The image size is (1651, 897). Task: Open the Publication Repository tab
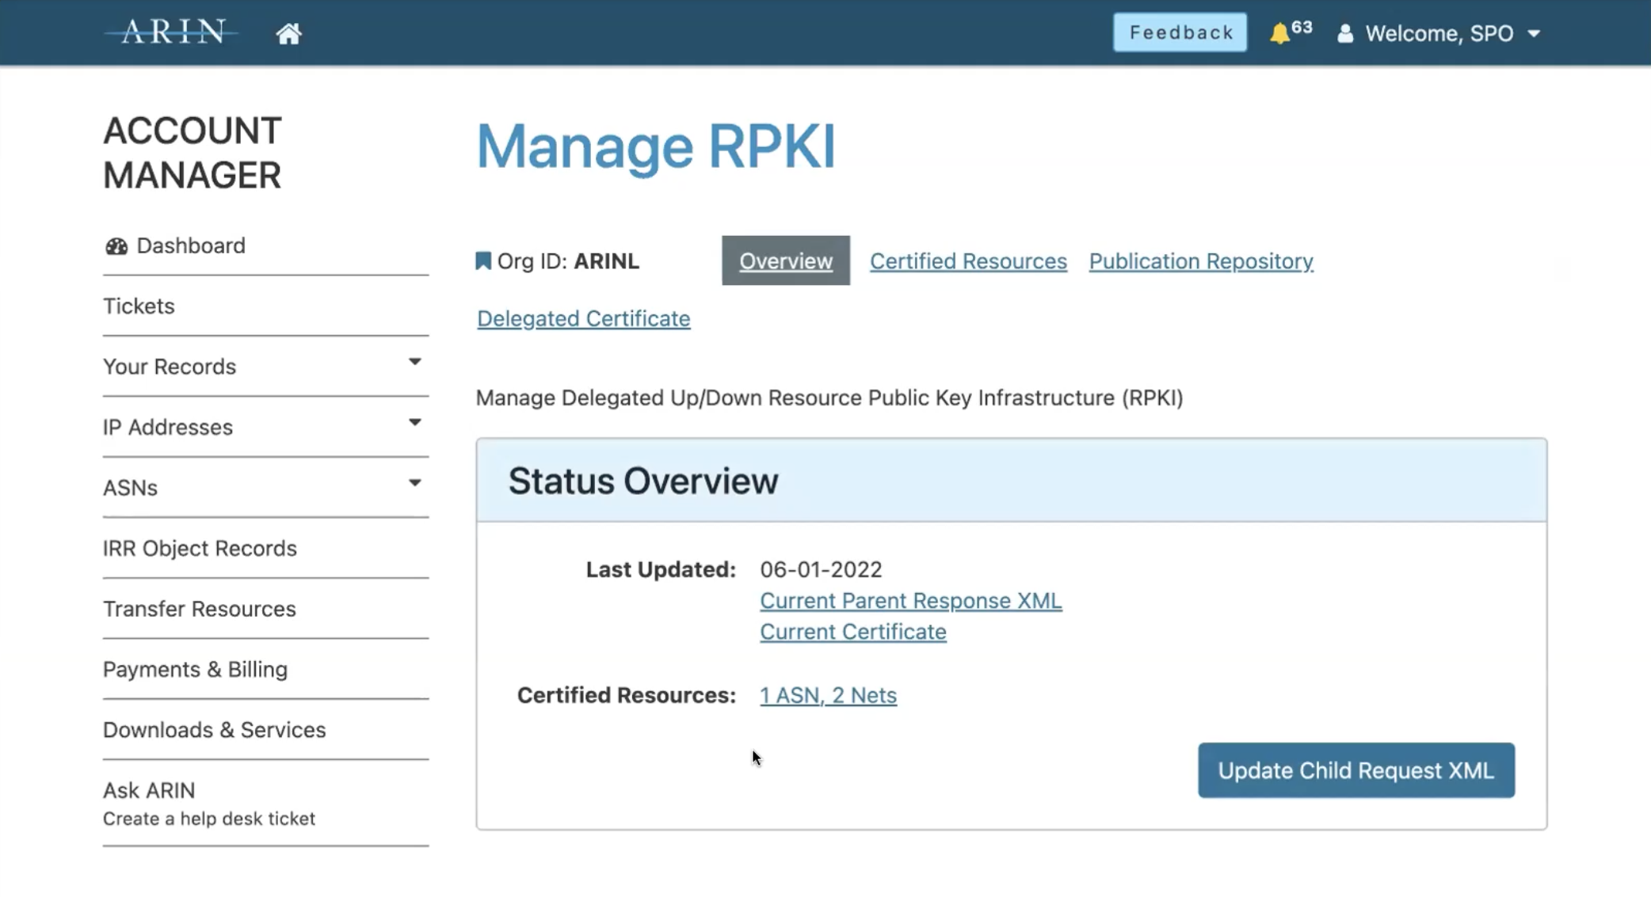(x=1200, y=260)
